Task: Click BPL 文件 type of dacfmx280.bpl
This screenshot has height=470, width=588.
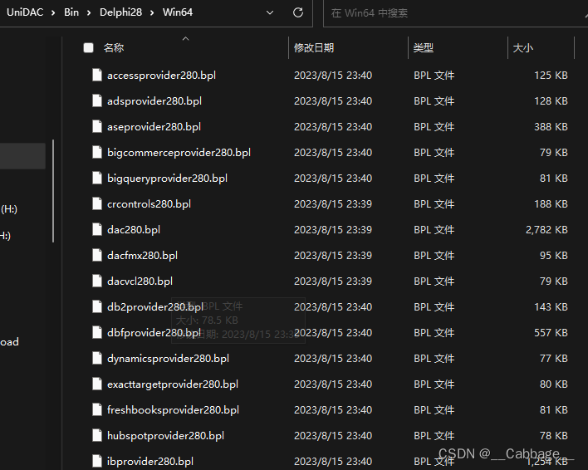Action: pyautogui.click(x=434, y=256)
